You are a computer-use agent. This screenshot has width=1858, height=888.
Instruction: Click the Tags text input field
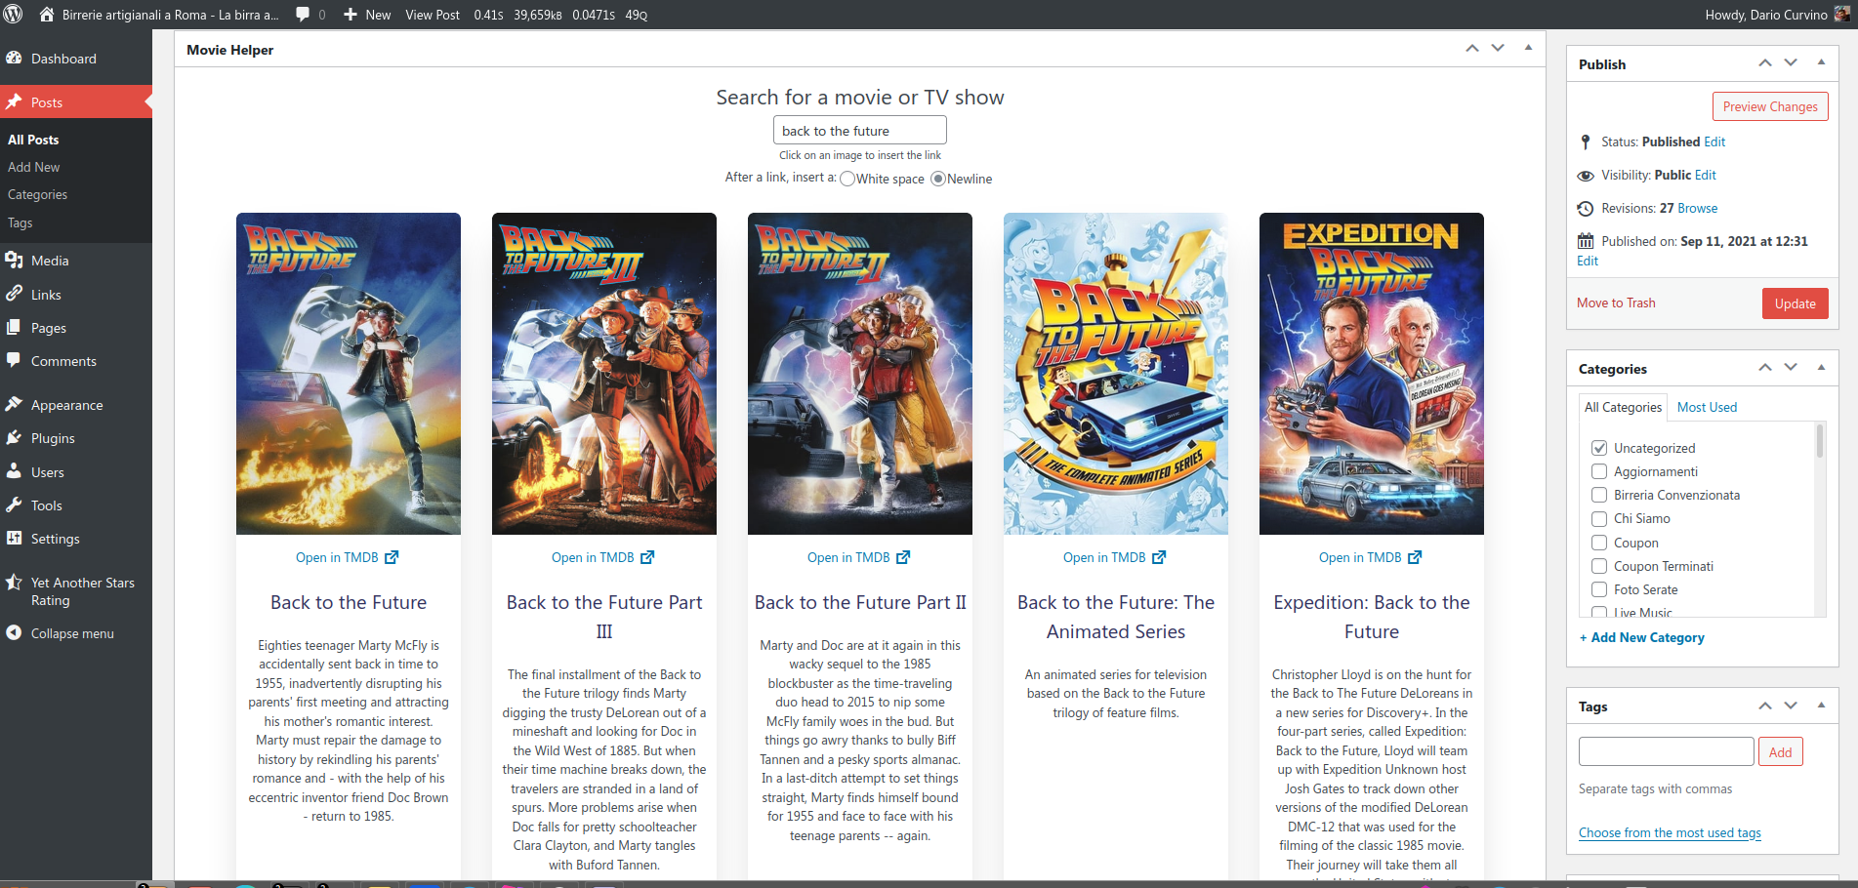click(x=1666, y=751)
